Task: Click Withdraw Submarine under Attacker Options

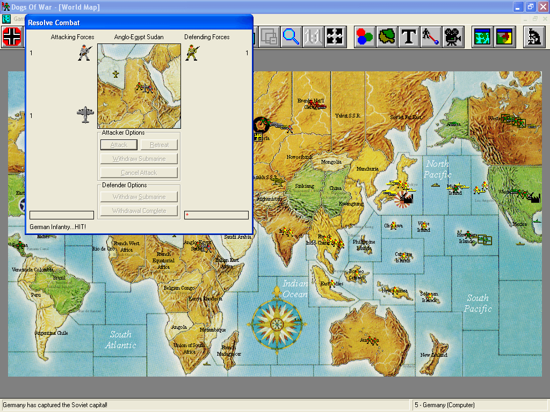Action: (139, 159)
